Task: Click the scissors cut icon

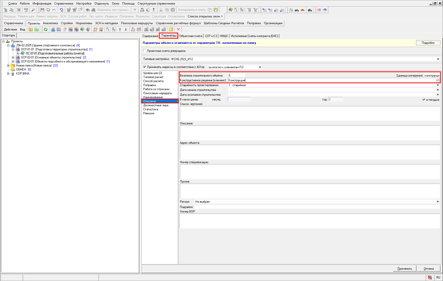Action: pyautogui.click(x=161, y=10)
